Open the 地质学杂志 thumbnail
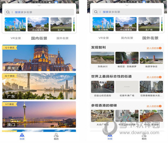This screenshot has height=143, width=168. [x=151, y=58]
